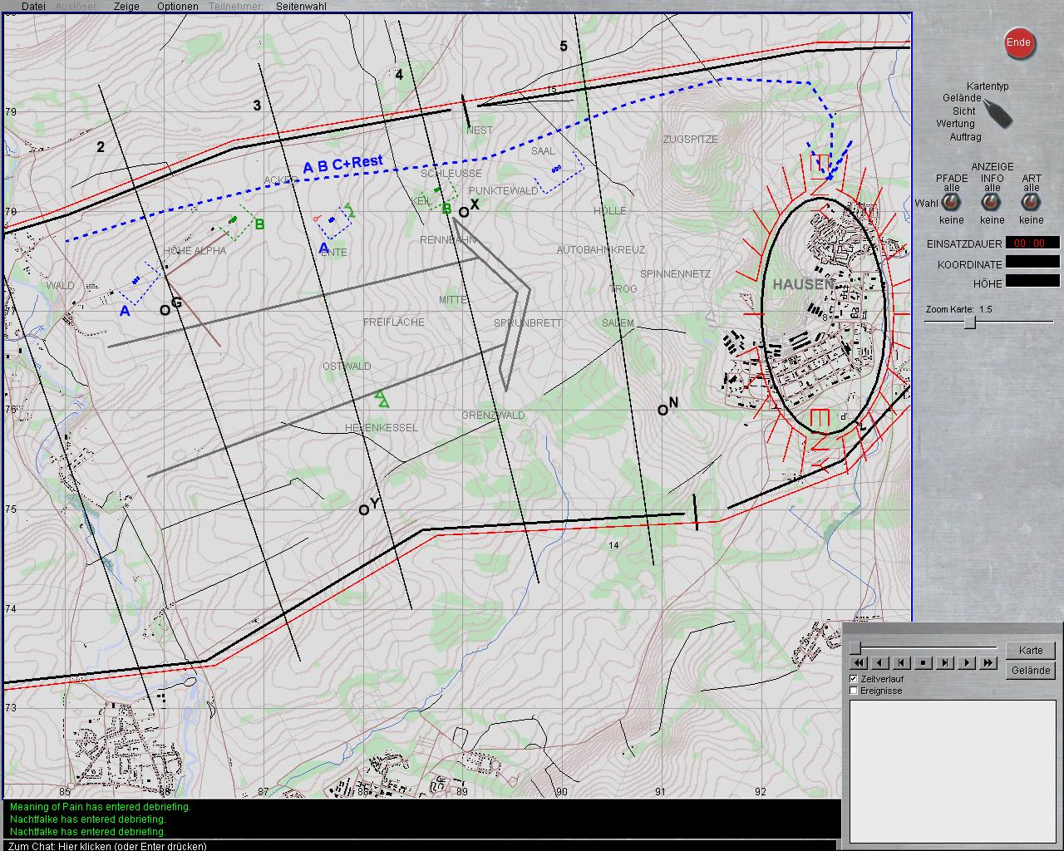Toggle the ART display switch

pyautogui.click(x=1031, y=203)
